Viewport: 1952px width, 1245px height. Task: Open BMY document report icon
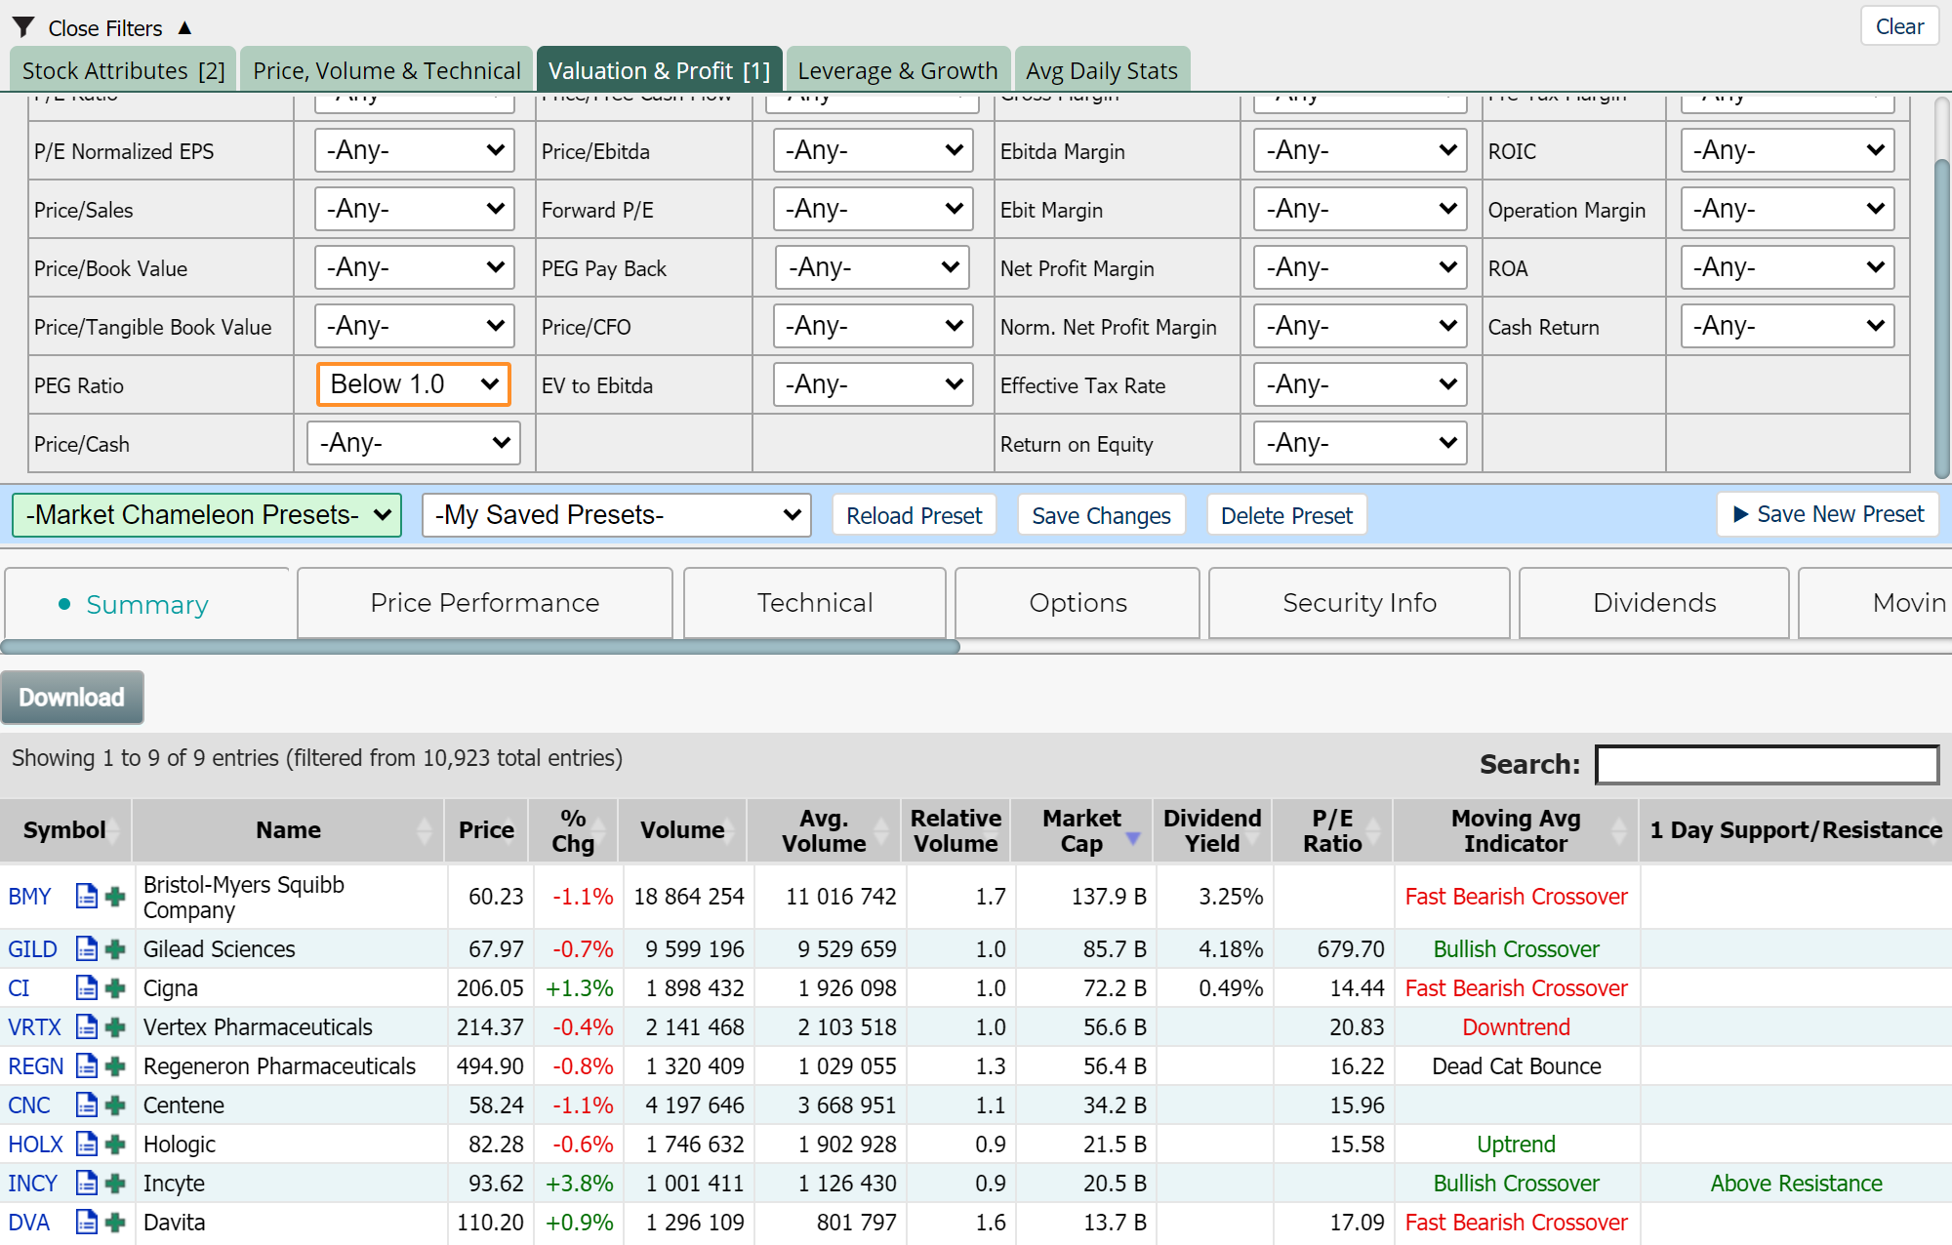[x=87, y=896]
